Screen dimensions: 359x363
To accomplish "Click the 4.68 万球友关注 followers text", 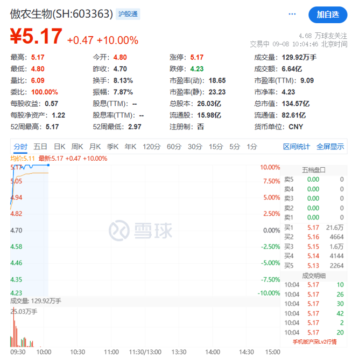I will (323, 36).
